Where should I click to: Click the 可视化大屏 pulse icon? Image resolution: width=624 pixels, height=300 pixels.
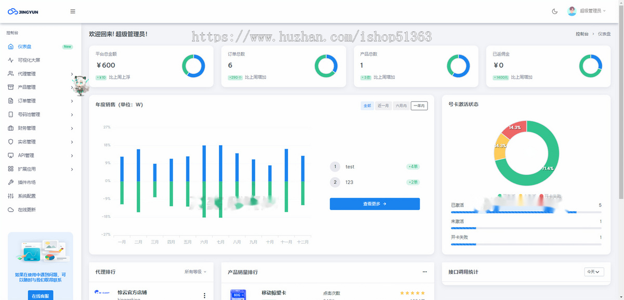pos(11,60)
